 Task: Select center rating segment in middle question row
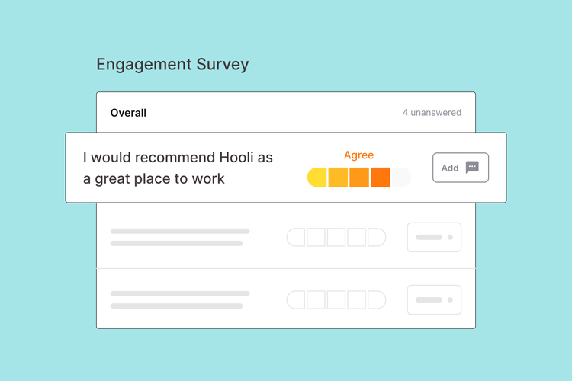336,237
